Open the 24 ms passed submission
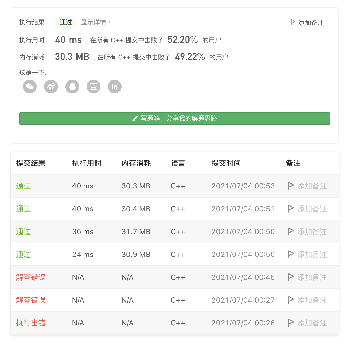The image size is (344, 343). point(23,254)
